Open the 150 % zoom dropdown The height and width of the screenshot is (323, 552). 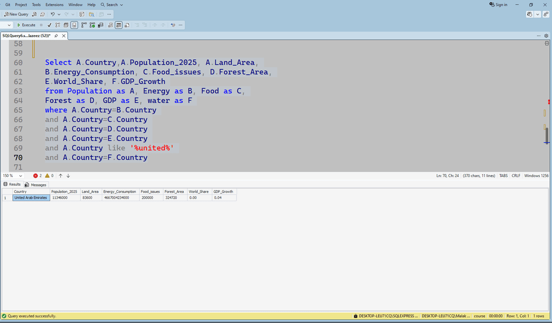click(13, 175)
